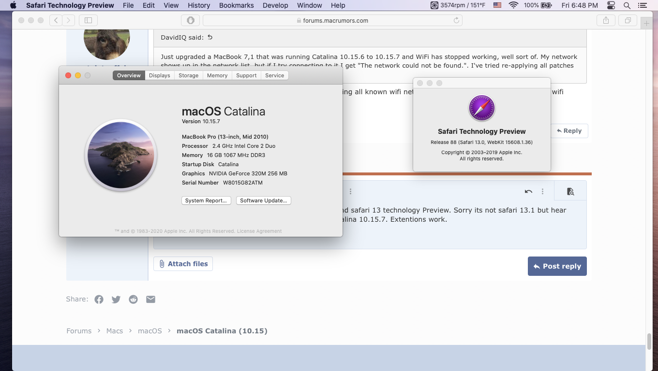Go to the Forums breadcrumb link

(x=79, y=331)
